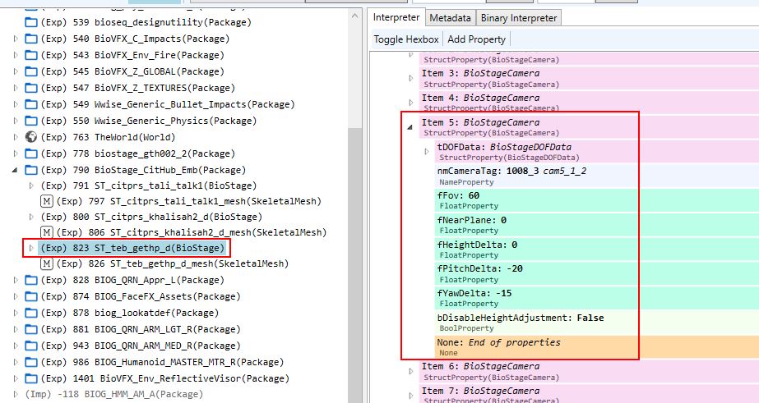This screenshot has width=759, height=403.
Task: Click the globe icon of TheWorld
Action: (31, 137)
